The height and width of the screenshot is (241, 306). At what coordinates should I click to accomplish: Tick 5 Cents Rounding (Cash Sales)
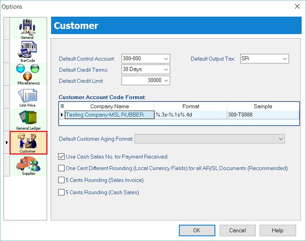(x=61, y=193)
